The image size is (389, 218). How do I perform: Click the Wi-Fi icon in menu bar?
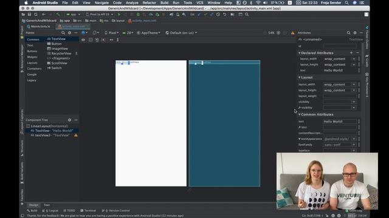[258, 2]
